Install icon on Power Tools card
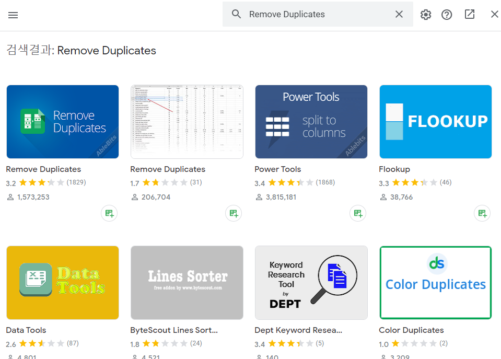Viewport: 501px width, 359px height. [358, 213]
